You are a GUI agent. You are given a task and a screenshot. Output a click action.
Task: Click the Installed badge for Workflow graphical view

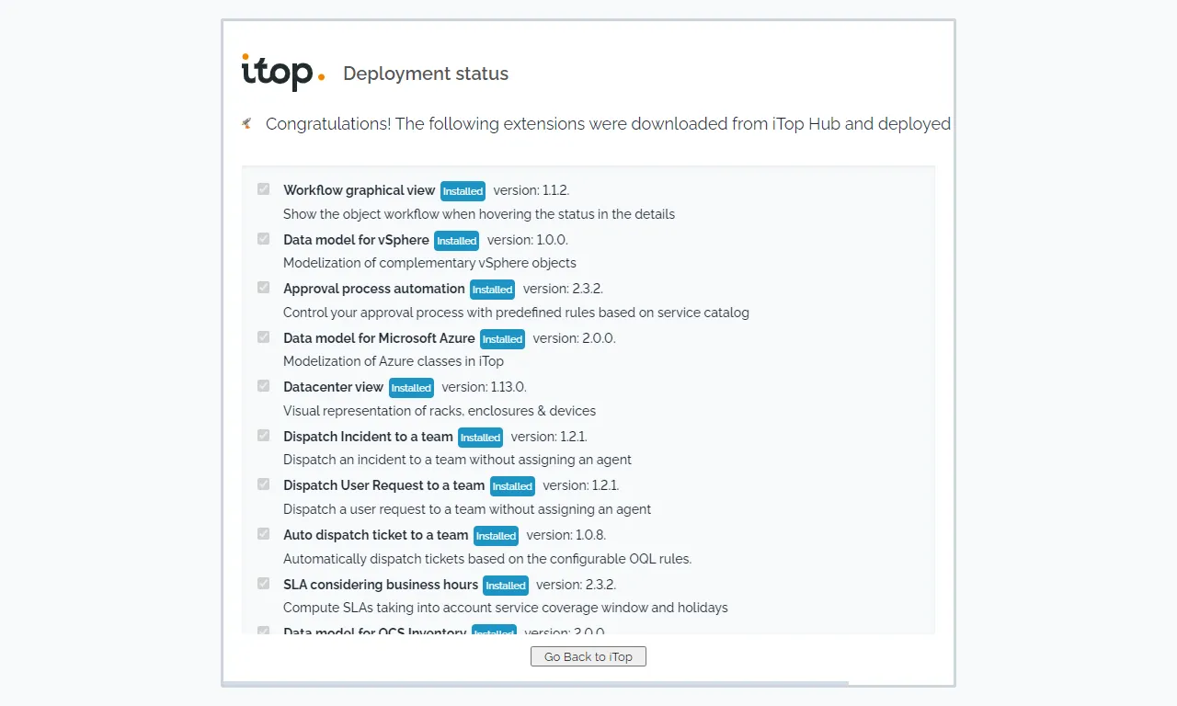pyautogui.click(x=463, y=191)
